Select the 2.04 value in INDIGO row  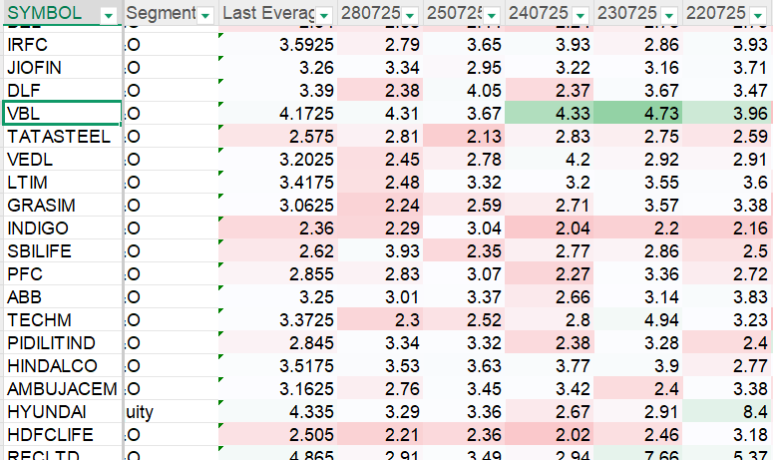pyautogui.click(x=550, y=228)
